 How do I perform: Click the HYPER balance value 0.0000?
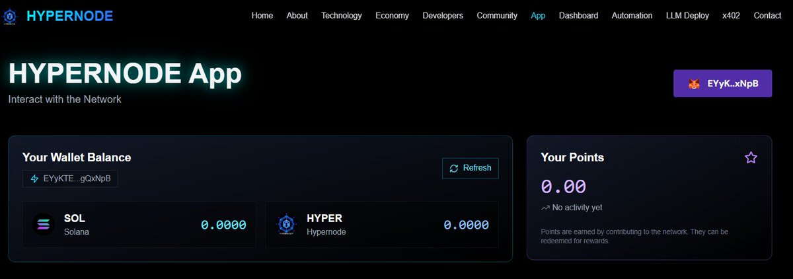[x=466, y=225]
